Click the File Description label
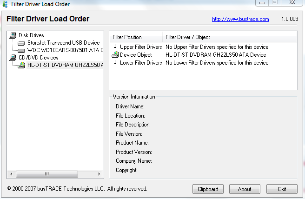 pos(133,125)
